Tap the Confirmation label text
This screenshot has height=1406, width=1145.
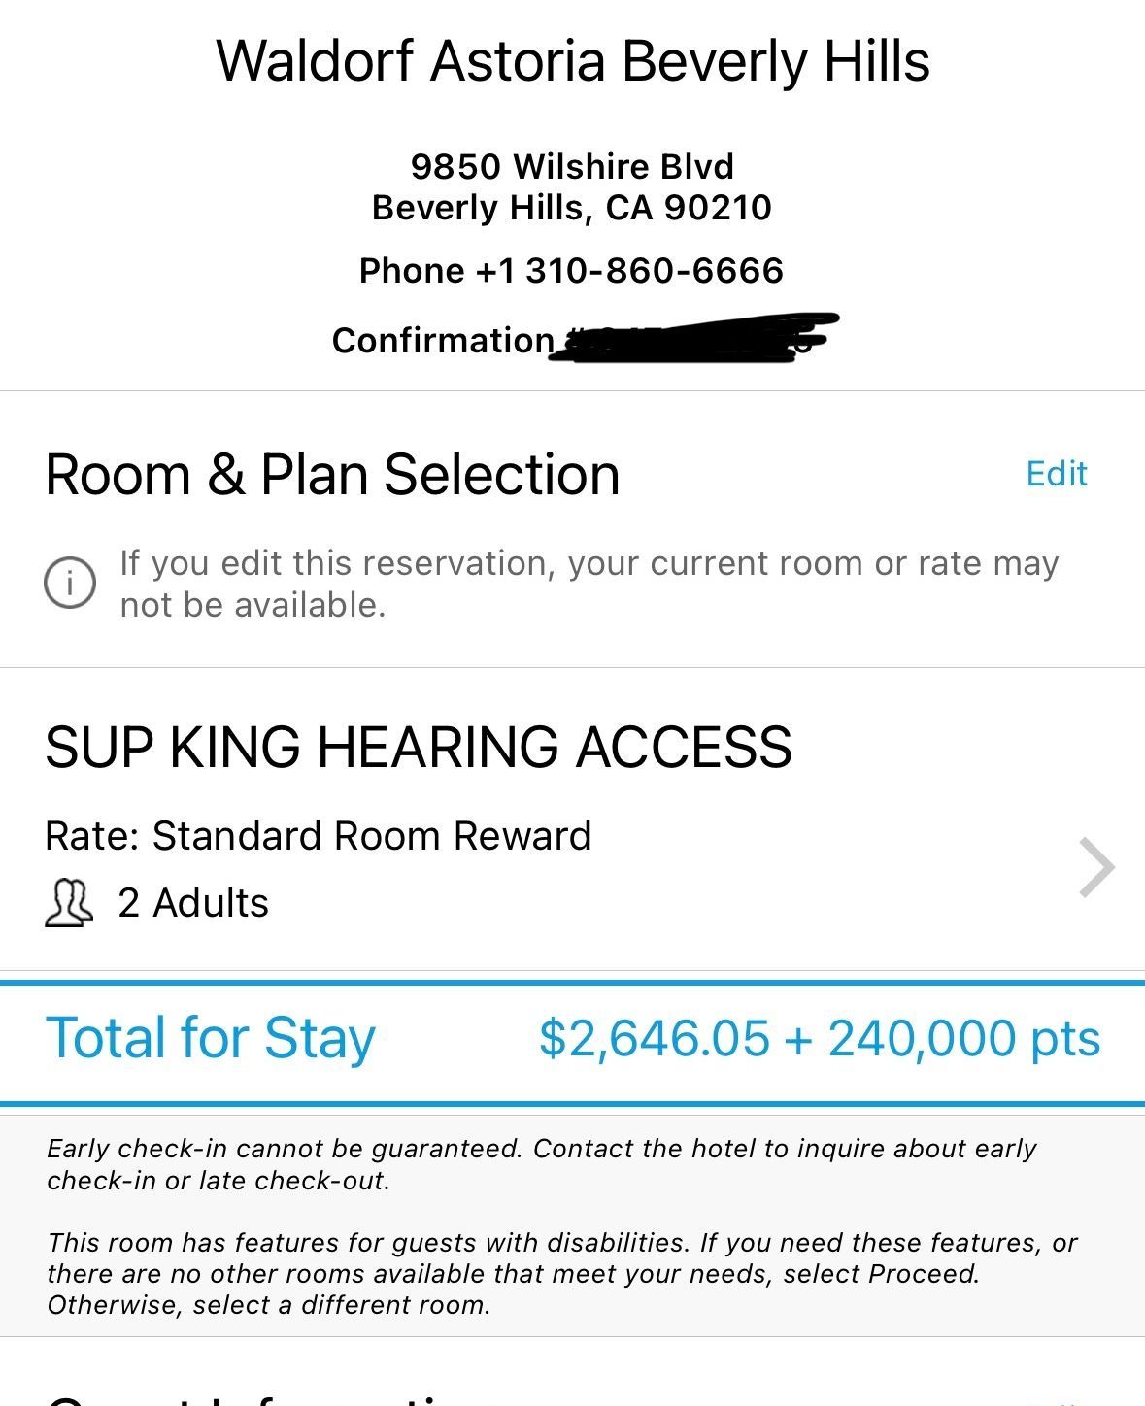click(x=443, y=340)
